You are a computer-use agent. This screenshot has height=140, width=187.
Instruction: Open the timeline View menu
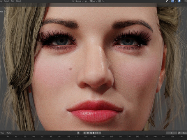point(2,133)
